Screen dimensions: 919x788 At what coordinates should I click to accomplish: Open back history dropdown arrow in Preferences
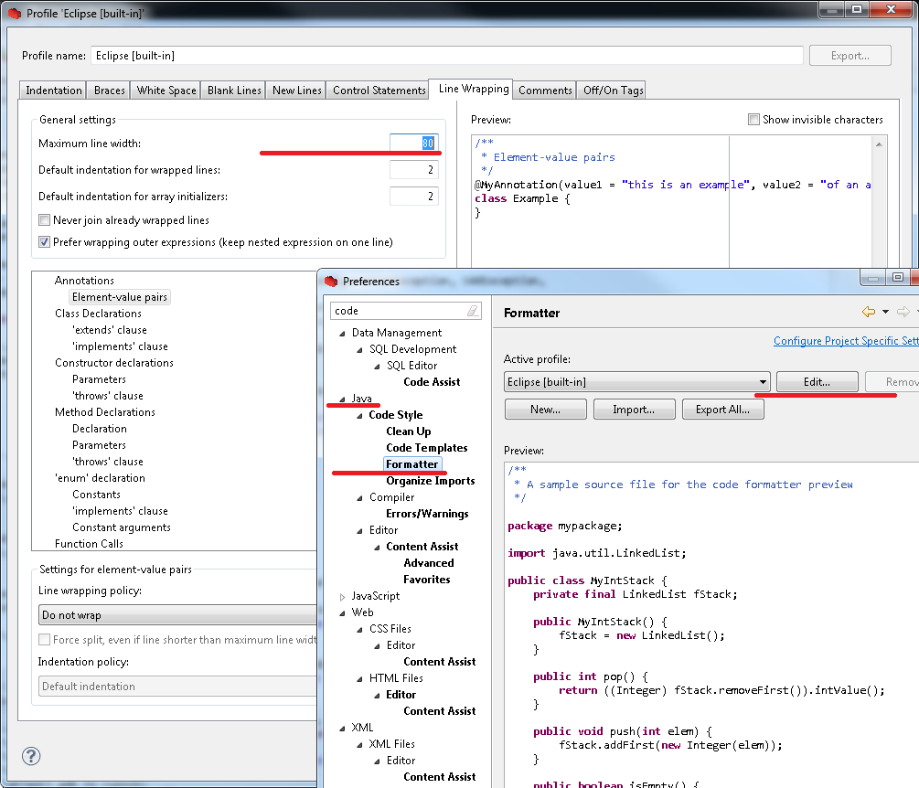pyautogui.click(x=885, y=312)
